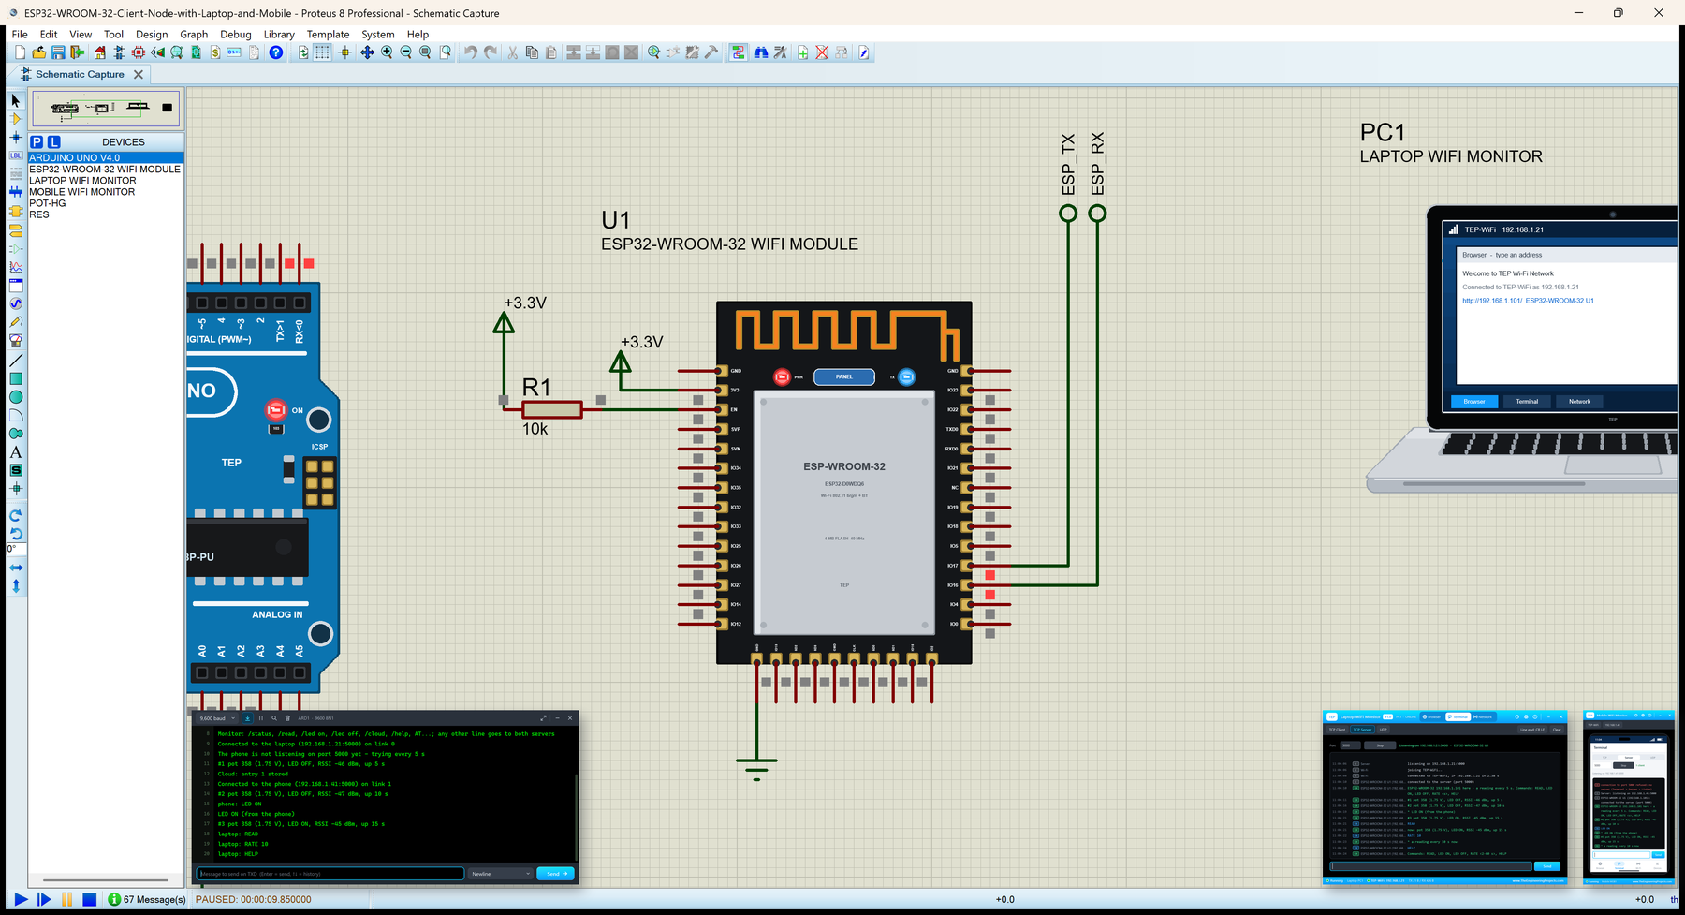Select ARDUINO UNO V4.0 in devices list
Screen dimensions: 1685x915
click(105, 157)
